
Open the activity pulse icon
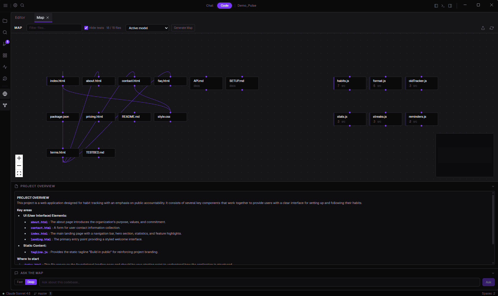point(5,67)
